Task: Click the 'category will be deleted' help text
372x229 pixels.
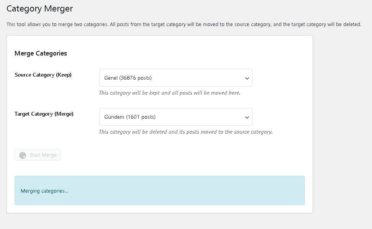Action: (x=185, y=132)
